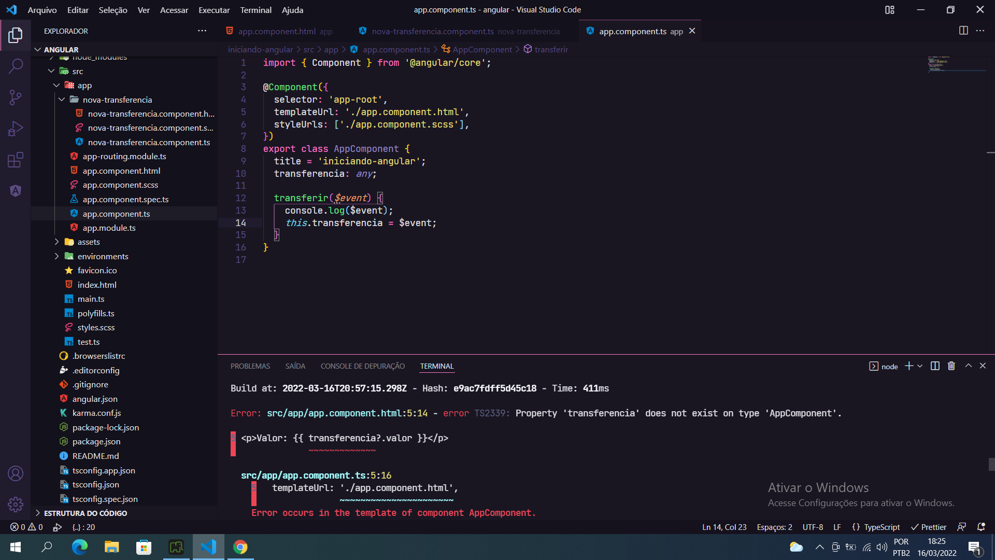The image size is (995, 560).
Task: Switch to CONSOLE DE DEPURAÇÃO tab
Action: click(363, 366)
